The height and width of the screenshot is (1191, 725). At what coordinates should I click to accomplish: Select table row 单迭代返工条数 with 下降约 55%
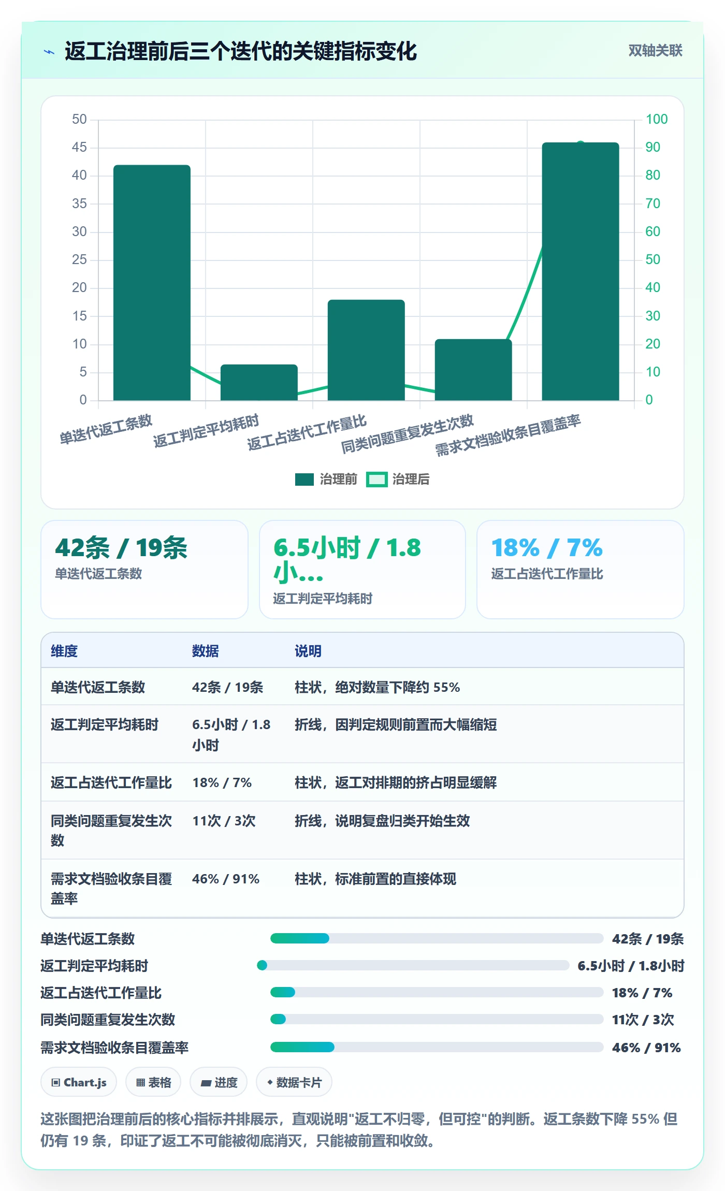tap(363, 687)
